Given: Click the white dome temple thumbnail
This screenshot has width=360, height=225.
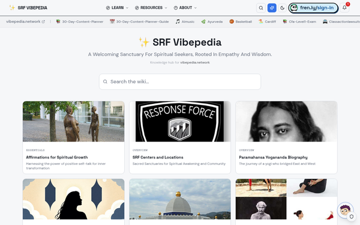Looking at the screenshot, I should [x=180, y=199].
